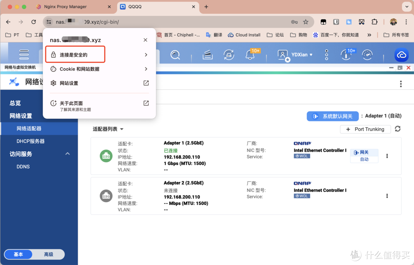Enable WOL on Adapter 2
Screen dimensions: 414x265
click(x=302, y=196)
